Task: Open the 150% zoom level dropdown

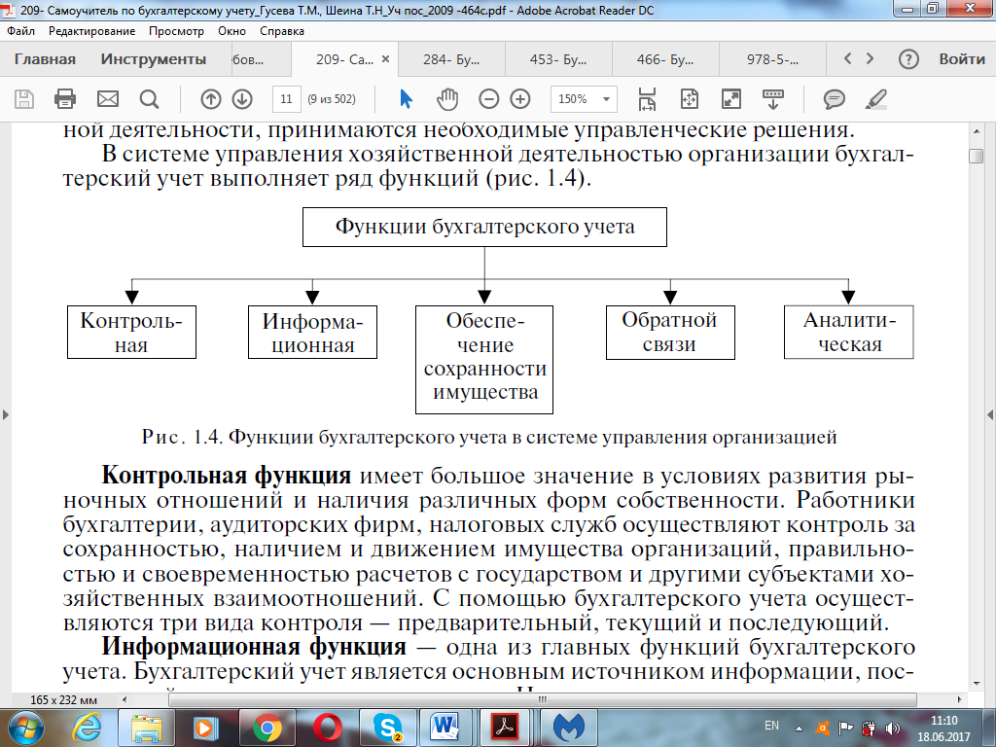Action: [584, 99]
